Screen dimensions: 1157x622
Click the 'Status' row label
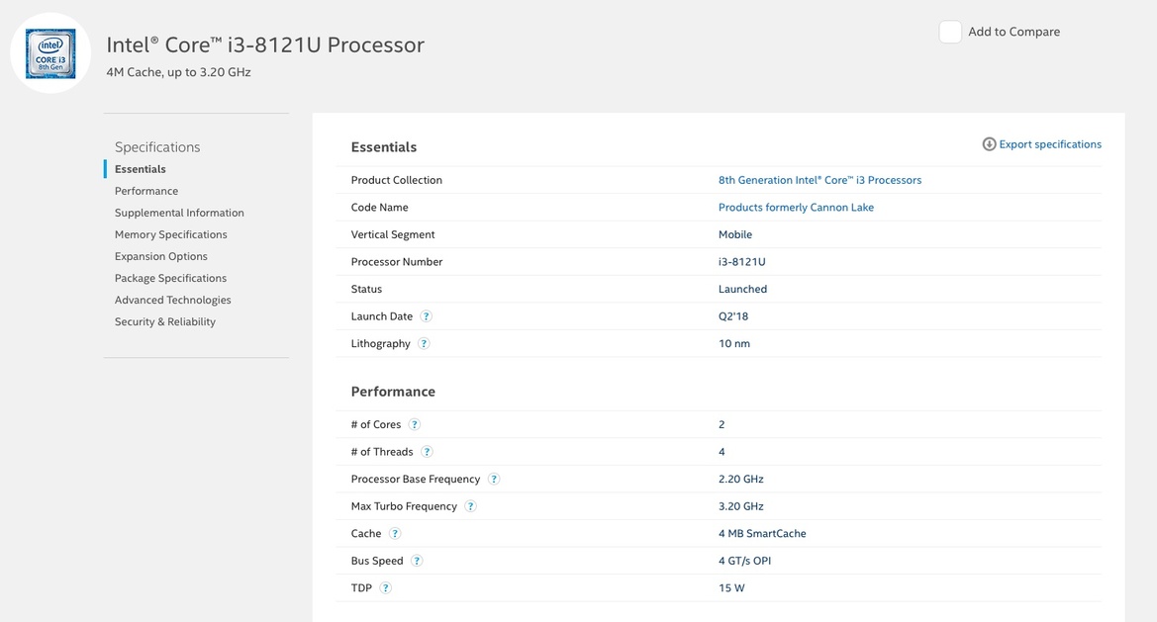click(367, 289)
